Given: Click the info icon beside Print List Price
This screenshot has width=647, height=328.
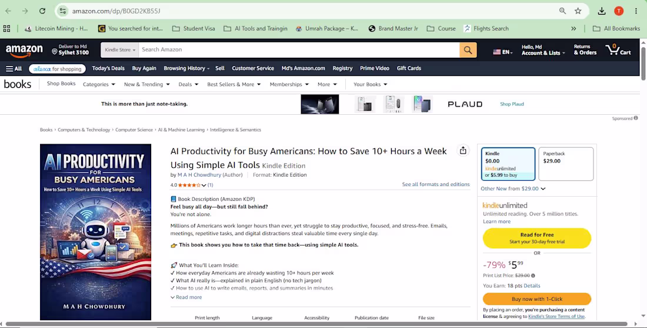Looking at the screenshot, I should [533, 276].
